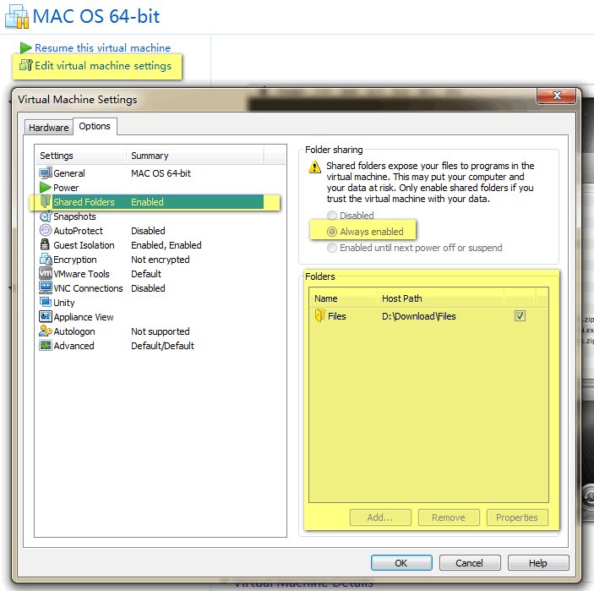Select the General row in settings list
The image size is (594, 591).
pyautogui.click(x=151, y=173)
